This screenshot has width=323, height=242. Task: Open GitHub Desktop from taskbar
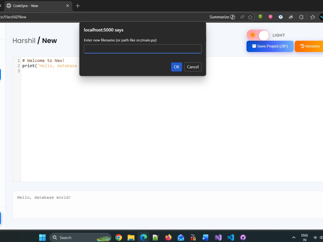(243, 237)
